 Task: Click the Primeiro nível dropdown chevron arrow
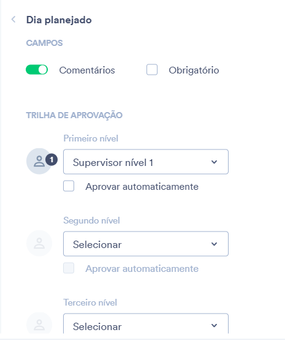[214, 162]
